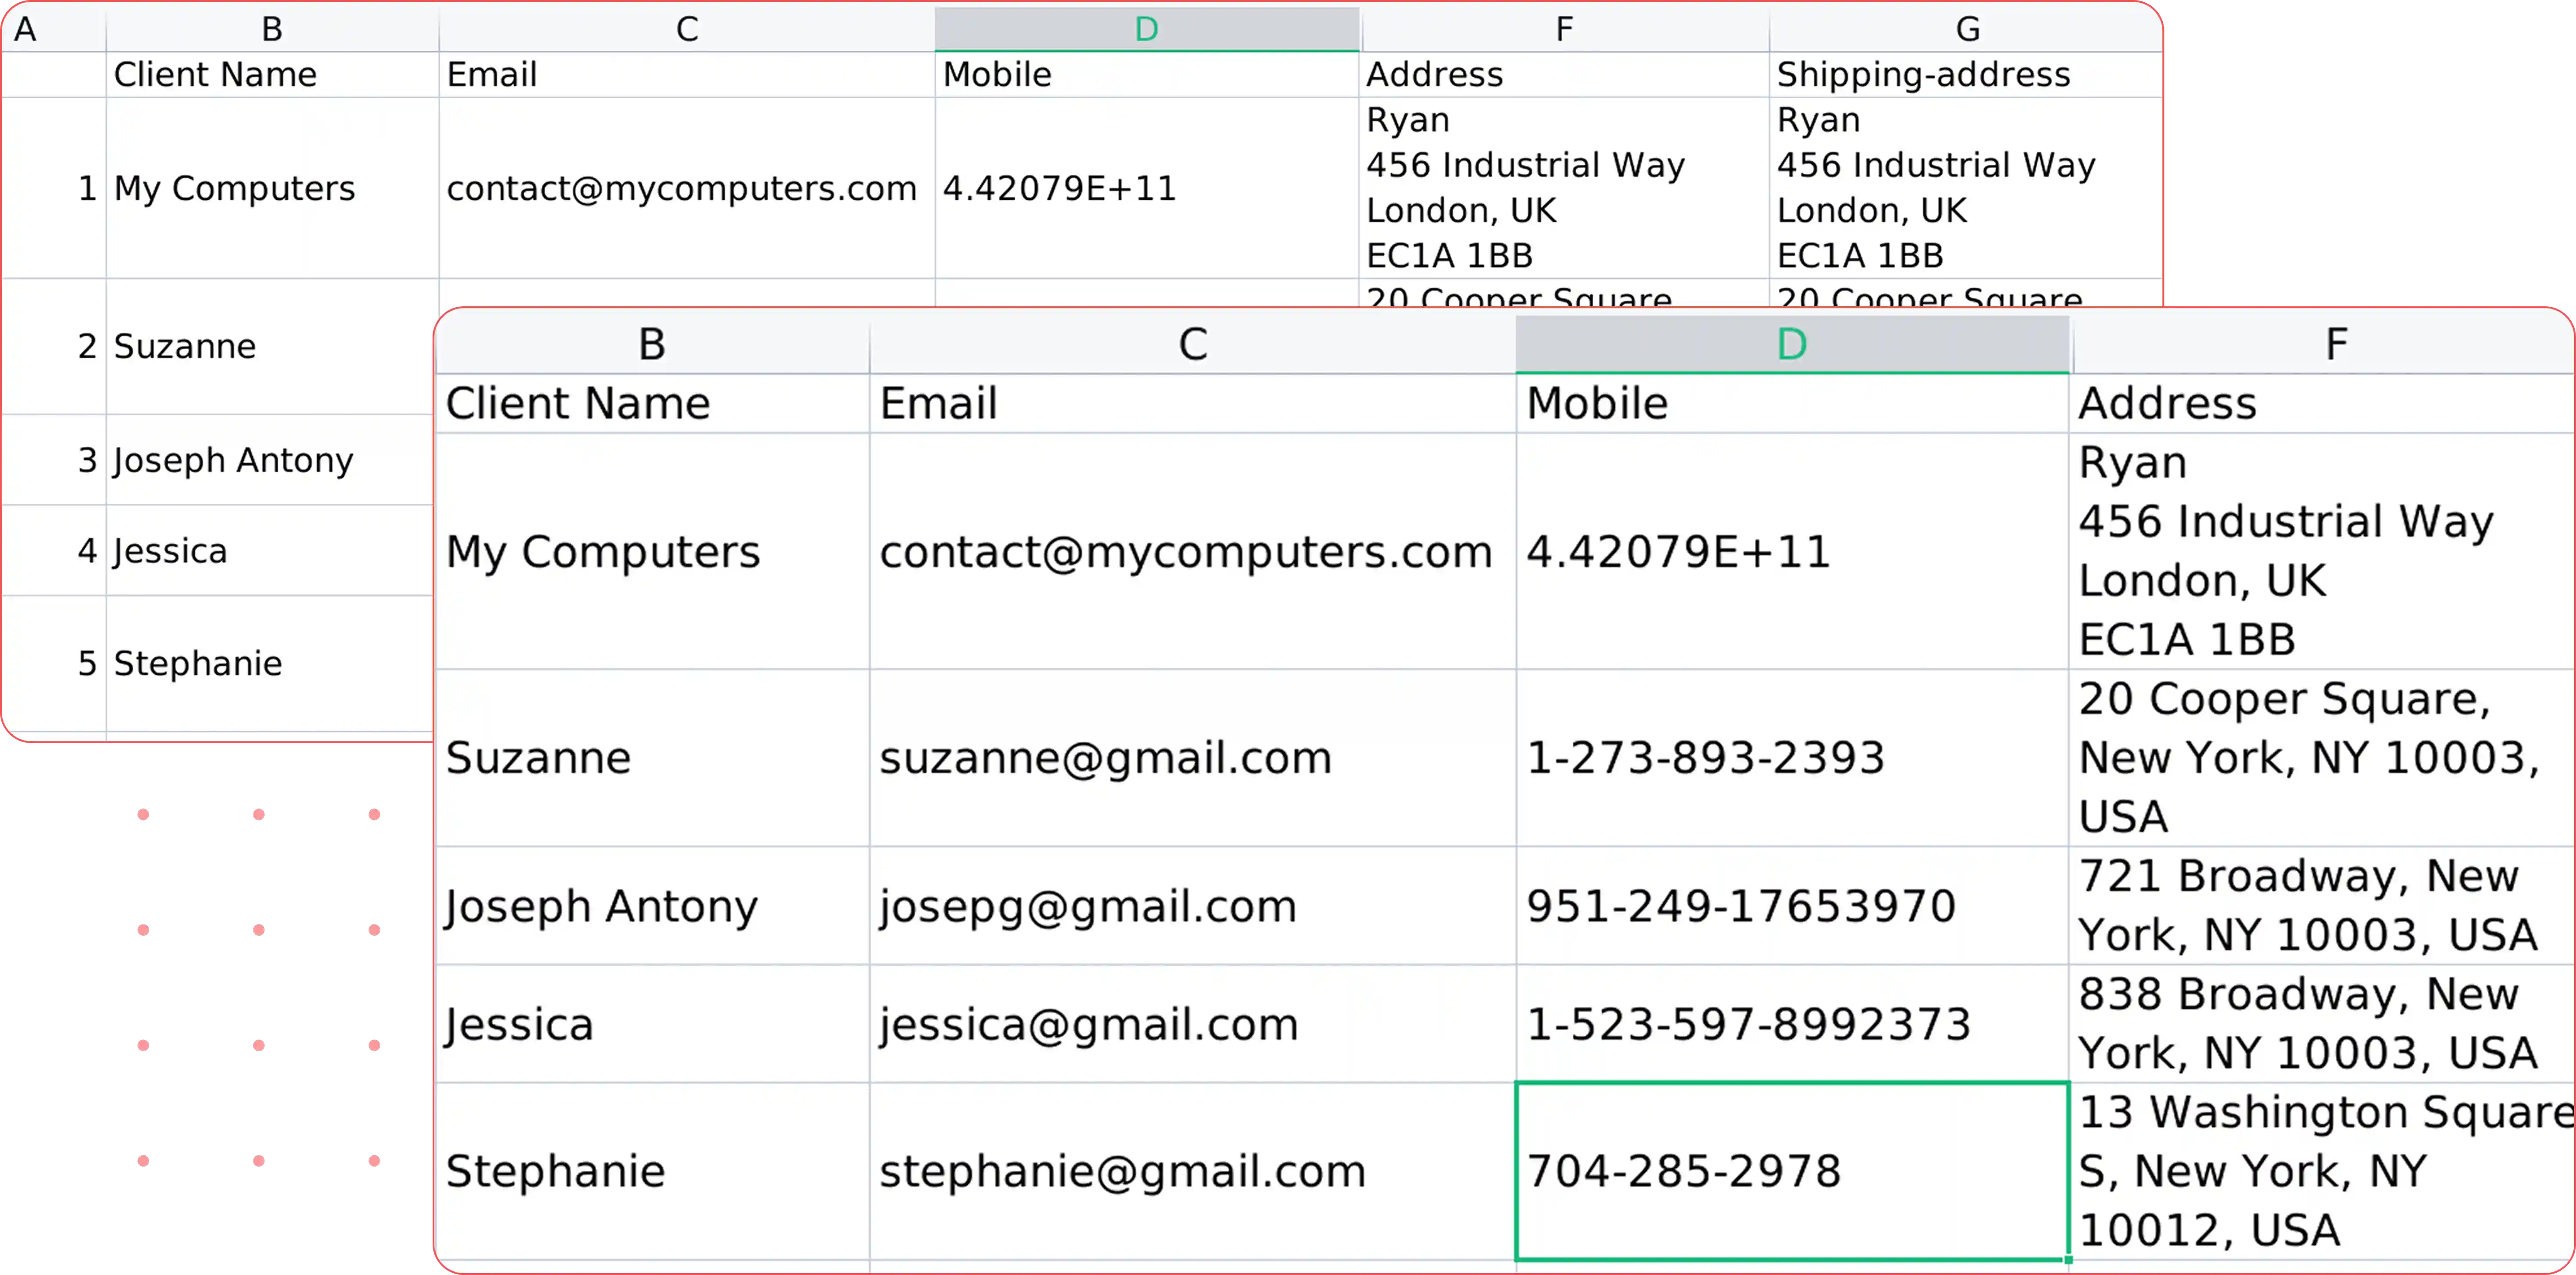Click Mobile header in back spreadsheet
Screen dimensions: 2576x1275
point(1147,75)
